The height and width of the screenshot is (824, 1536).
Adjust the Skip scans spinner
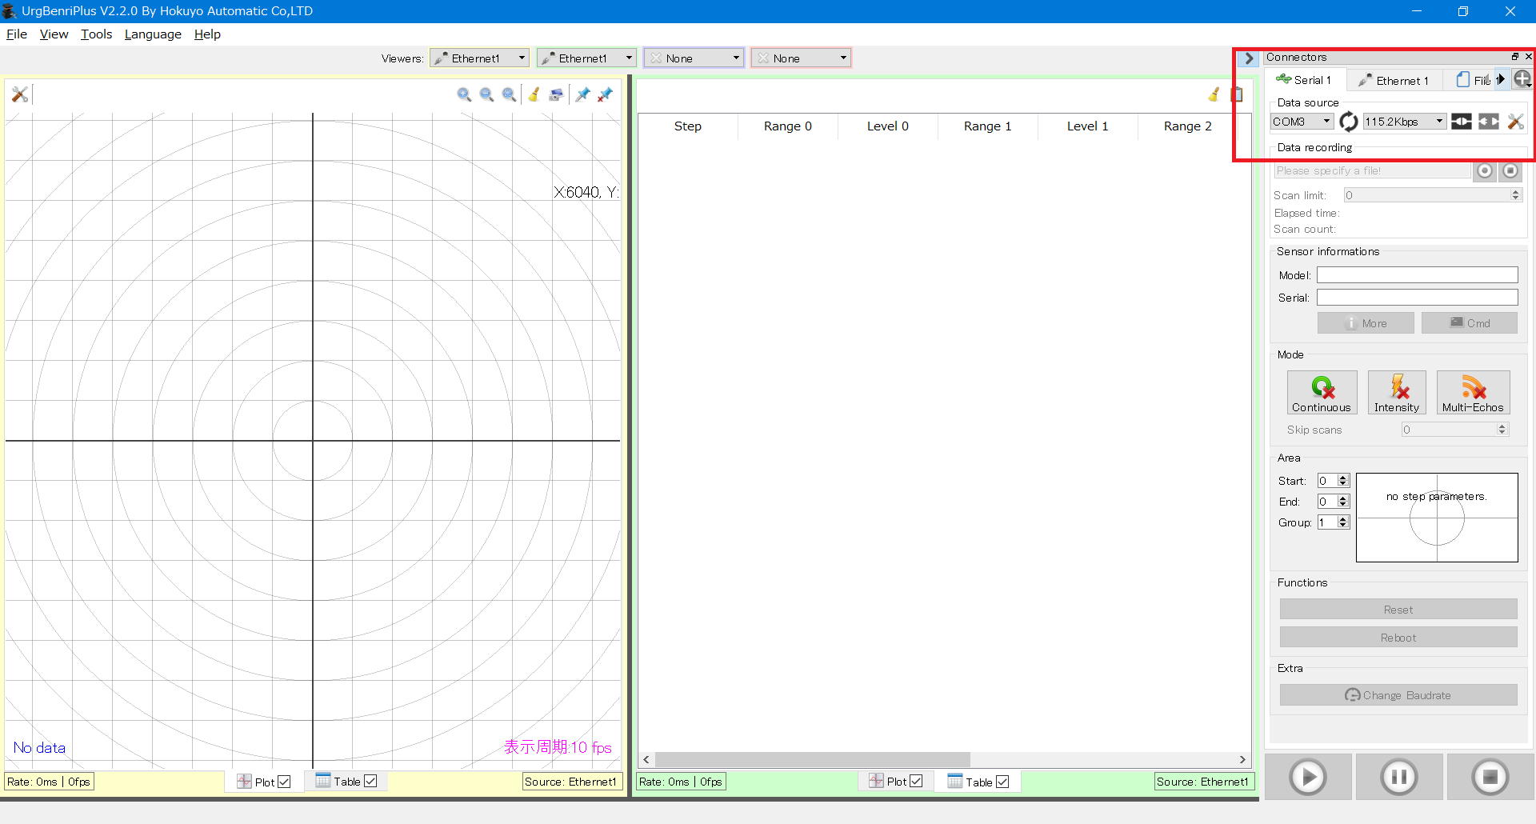[1502, 430]
